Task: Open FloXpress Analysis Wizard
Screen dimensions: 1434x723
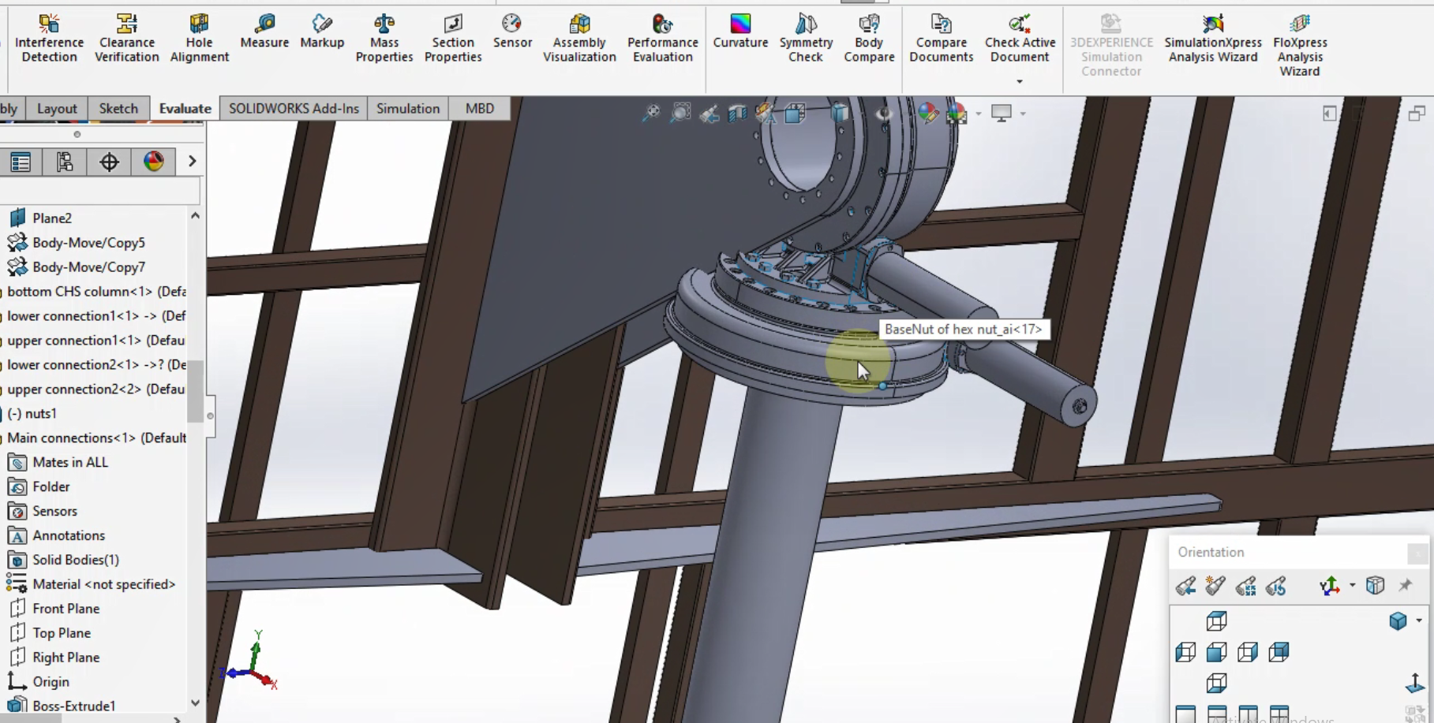Action: (1300, 45)
